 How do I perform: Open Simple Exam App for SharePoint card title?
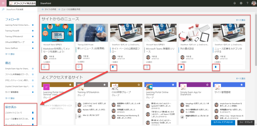pyautogui.click(x=191, y=93)
